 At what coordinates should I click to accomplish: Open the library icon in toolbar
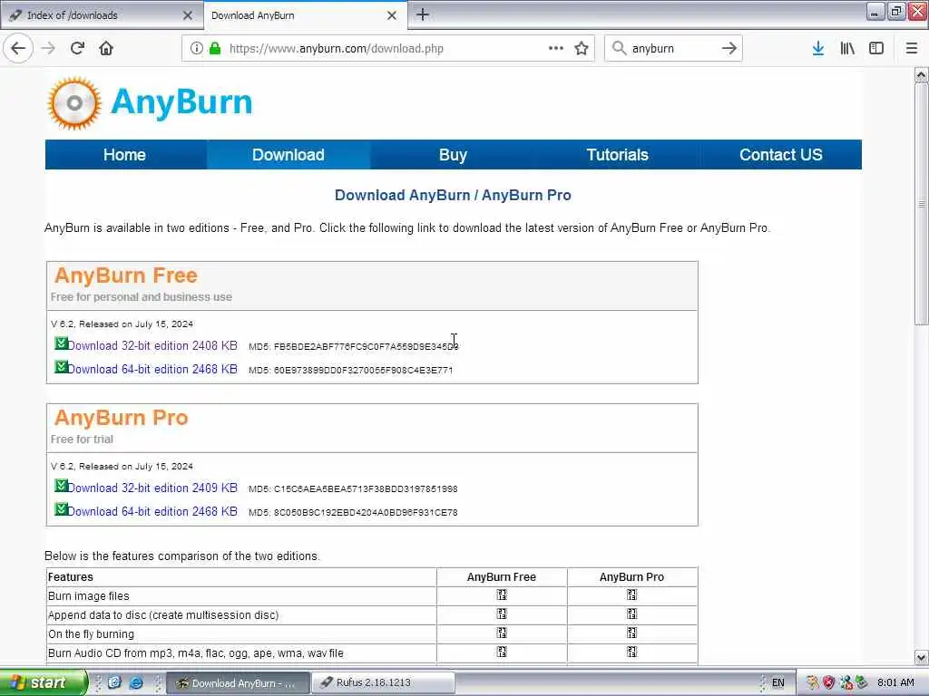click(847, 48)
